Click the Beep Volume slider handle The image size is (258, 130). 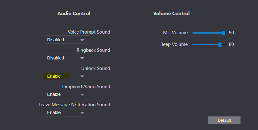(x=220, y=44)
